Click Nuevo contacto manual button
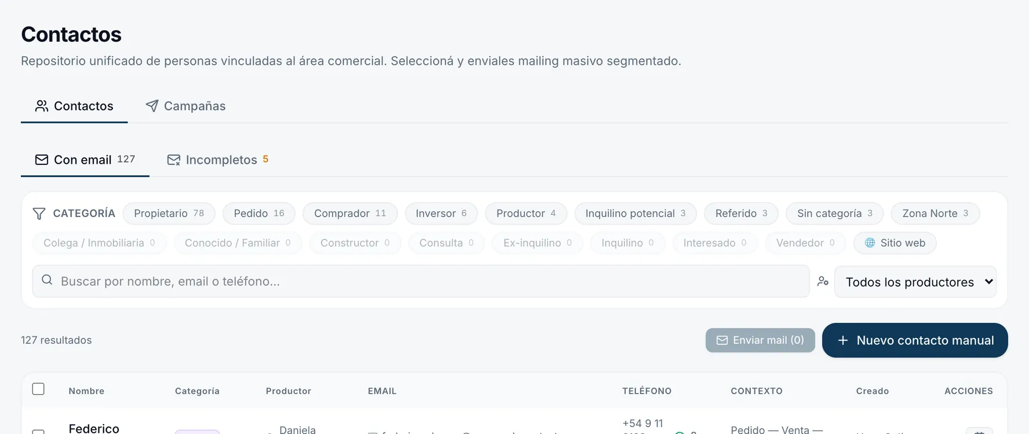This screenshot has width=1029, height=434. [915, 340]
